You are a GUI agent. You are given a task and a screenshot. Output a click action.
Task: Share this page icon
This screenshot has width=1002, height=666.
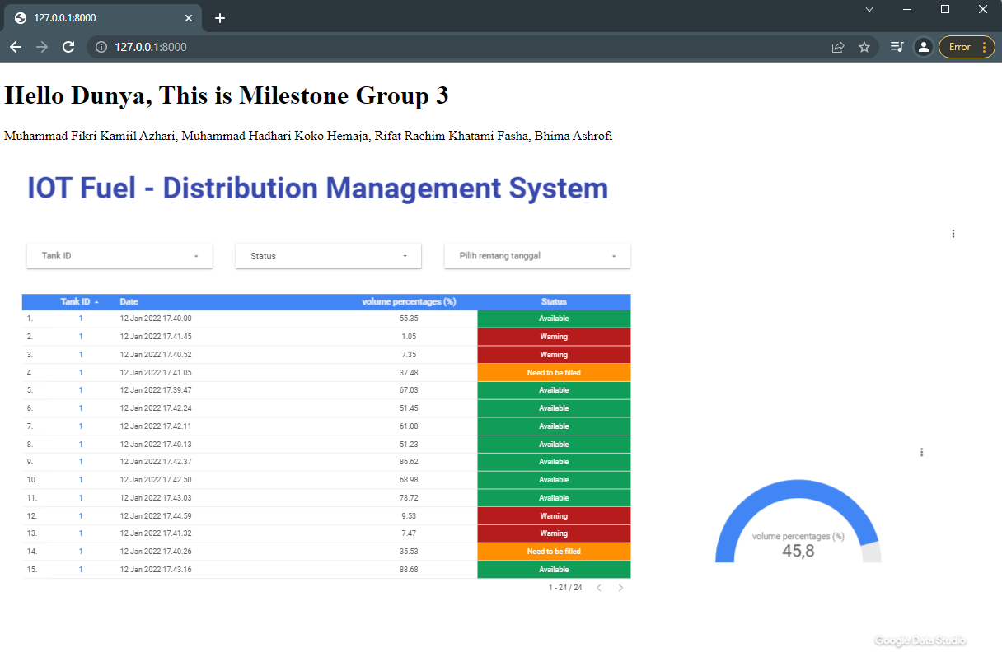click(x=838, y=47)
